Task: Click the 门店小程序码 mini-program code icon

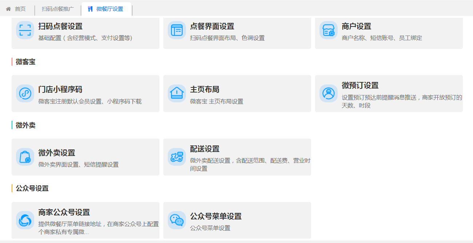Action: point(25,93)
